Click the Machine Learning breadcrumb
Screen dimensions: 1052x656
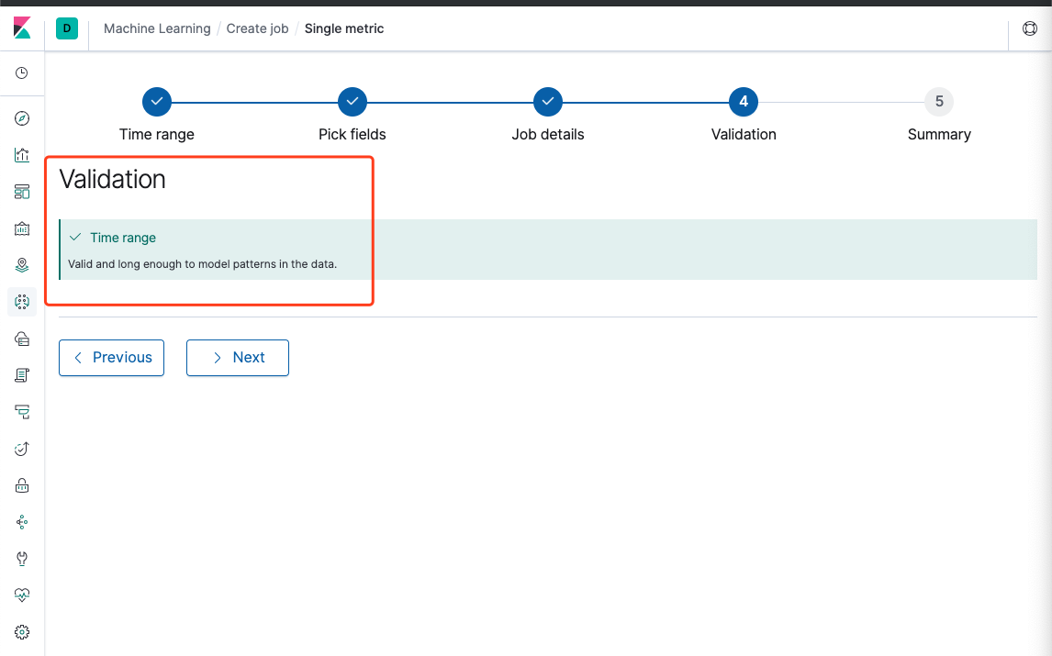pos(156,28)
